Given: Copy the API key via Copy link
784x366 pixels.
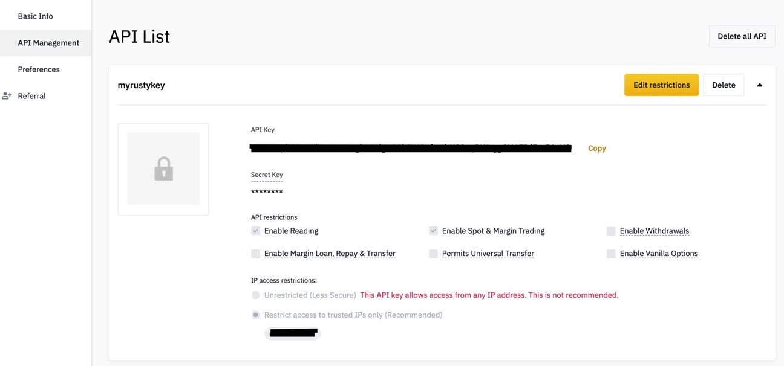Looking at the screenshot, I should (596, 148).
